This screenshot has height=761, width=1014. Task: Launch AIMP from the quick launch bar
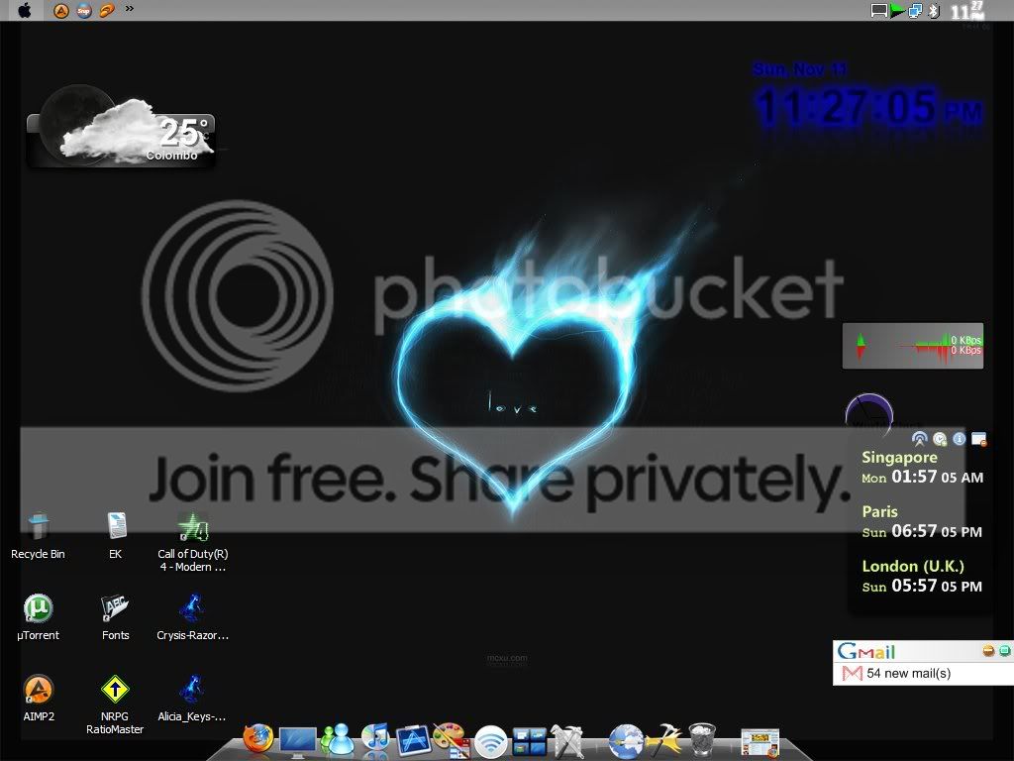(x=60, y=10)
